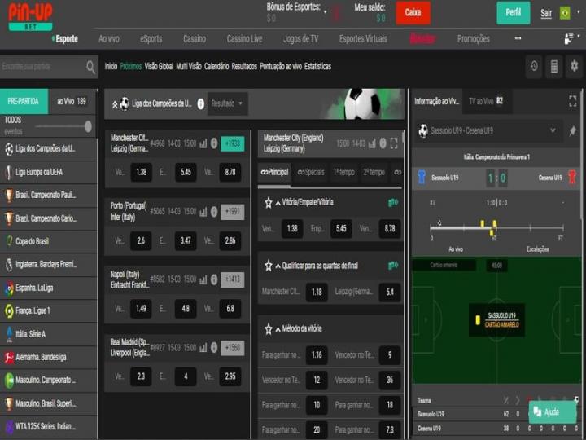The image size is (586, 440).
Task: Click info icon for Real Madrid vs Liverpool
Action: pyautogui.click(x=214, y=348)
